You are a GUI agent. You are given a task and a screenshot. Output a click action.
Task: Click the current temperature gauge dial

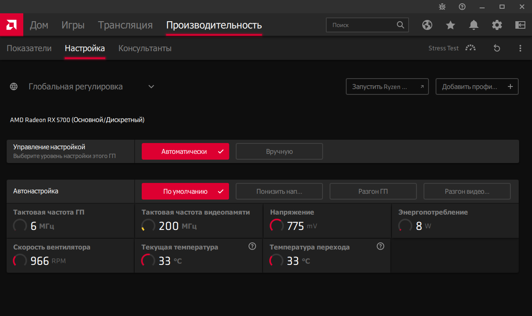148,261
